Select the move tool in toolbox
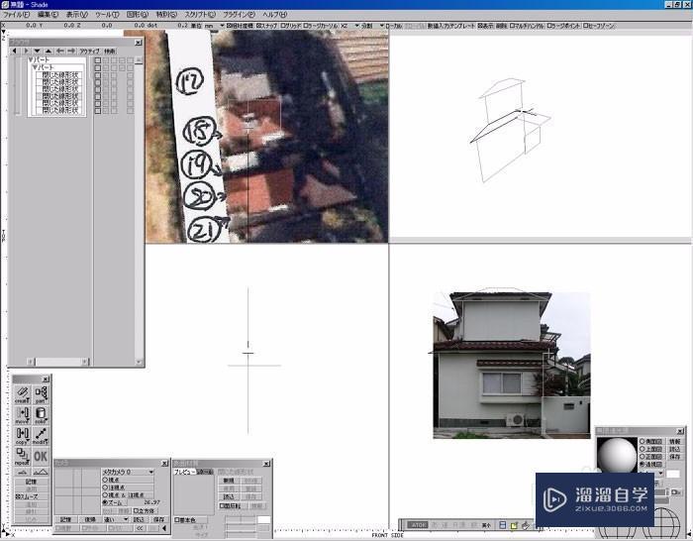The width and height of the screenshot is (693, 541). pos(22,415)
